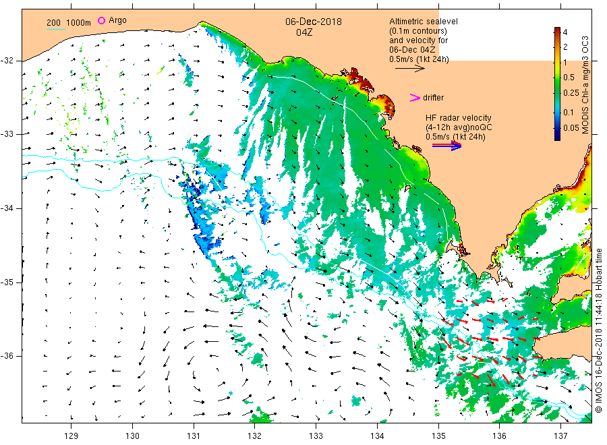The height and width of the screenshot is (445, 607).
Task: Click the '06-Dec-2018' date title
Action: (x=314, y=22)
